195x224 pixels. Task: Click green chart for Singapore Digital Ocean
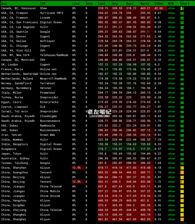coord(182,150)
